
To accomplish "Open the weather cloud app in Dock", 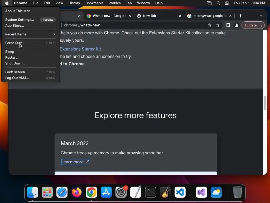I will click(216, 192).
